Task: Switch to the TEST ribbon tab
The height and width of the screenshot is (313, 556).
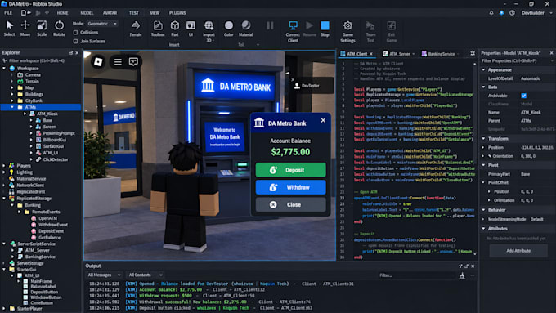Action: (x=133, y=13)
